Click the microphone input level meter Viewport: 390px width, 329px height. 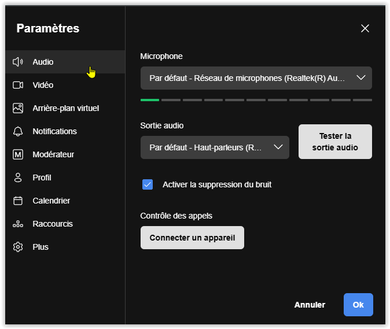point(256,100)
